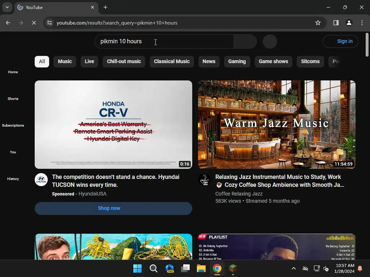Viewport: 370px width, 277px height.
Task: Open You in sidebar
Action: [x=13, y=152]
